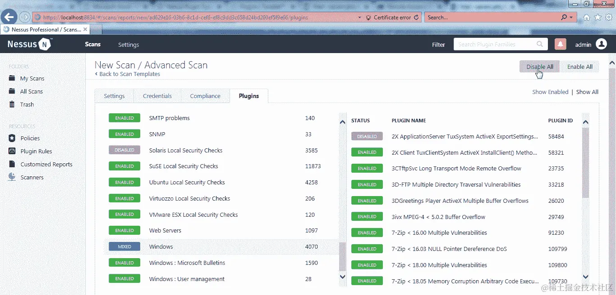Toggle the Windows family Mixed status
Image resolution: width=616 pixels, height=295 pixels.
[124, 246]
